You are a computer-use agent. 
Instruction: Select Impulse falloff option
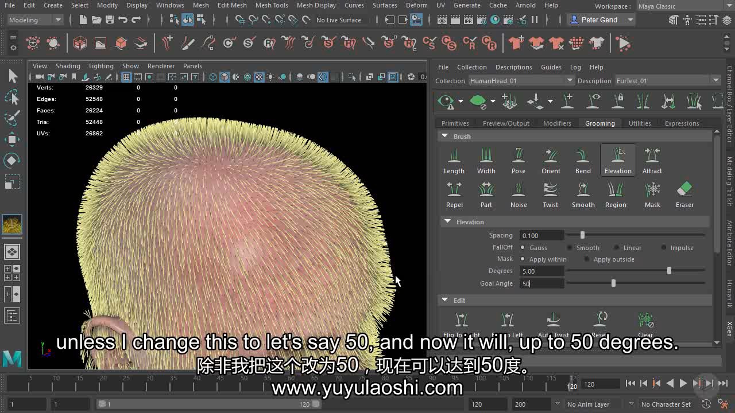[677, 248]
